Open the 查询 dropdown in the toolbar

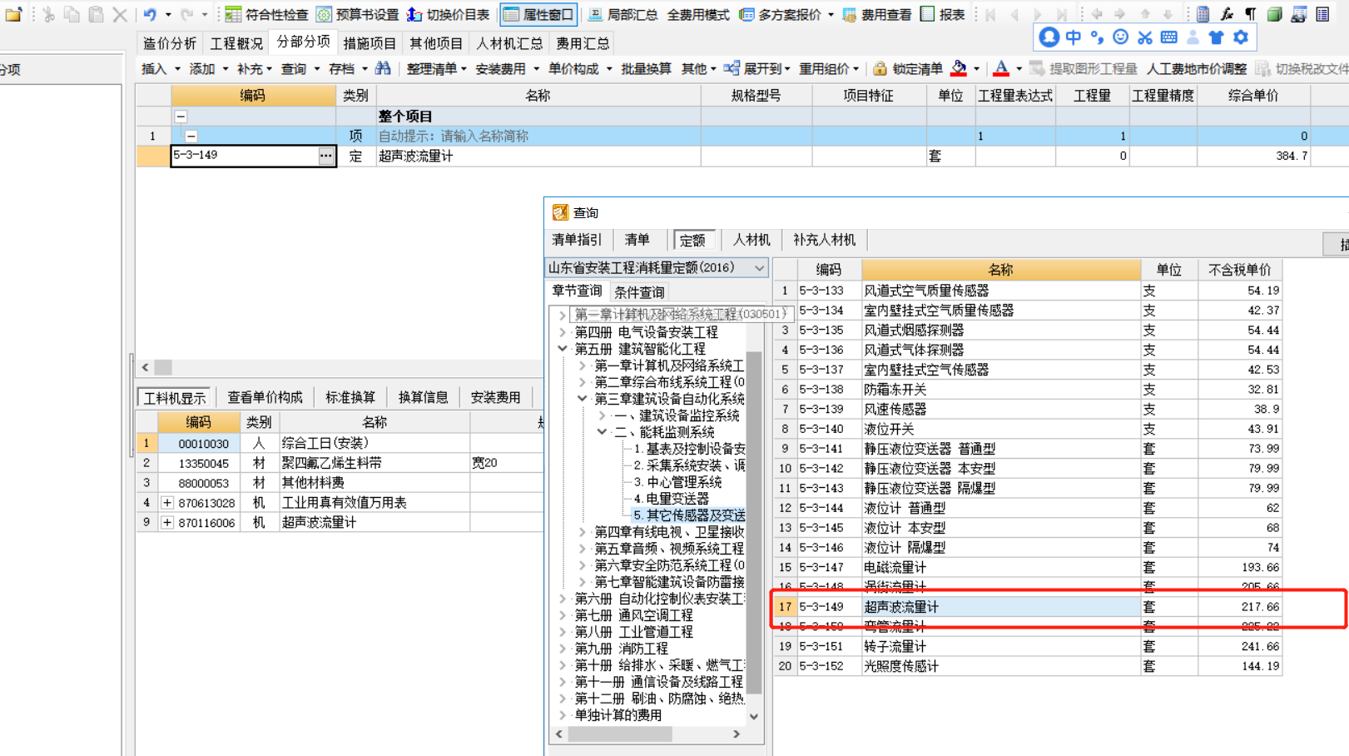pos(300,68)
